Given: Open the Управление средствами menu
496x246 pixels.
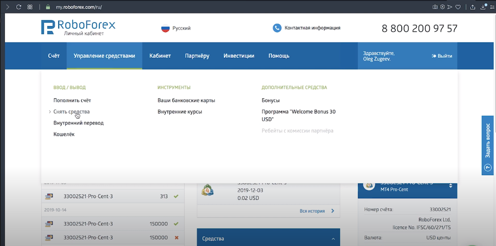Looking at the screenshot, I should 104,56.
